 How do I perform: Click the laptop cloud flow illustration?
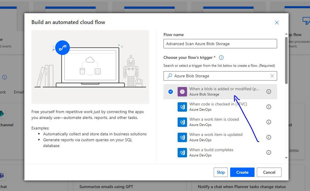coord(90,67)
